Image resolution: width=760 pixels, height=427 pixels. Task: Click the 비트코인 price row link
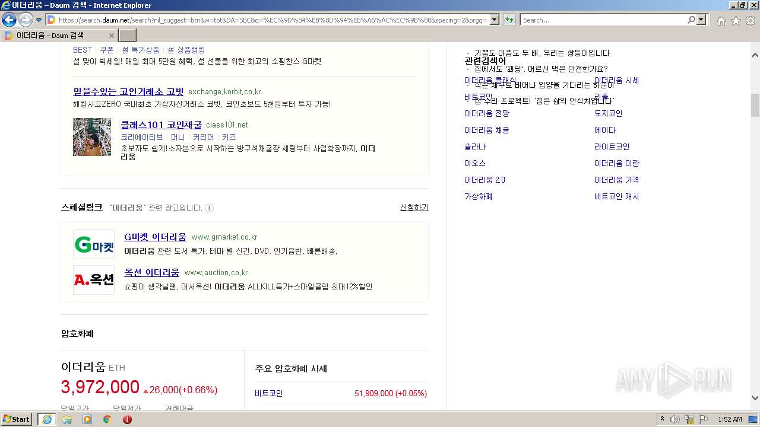click(x=269, y=393)
